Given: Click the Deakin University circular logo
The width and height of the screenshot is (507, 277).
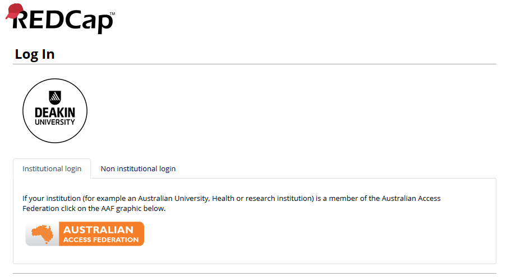Looking at the screenshot, I should [55, 111].
